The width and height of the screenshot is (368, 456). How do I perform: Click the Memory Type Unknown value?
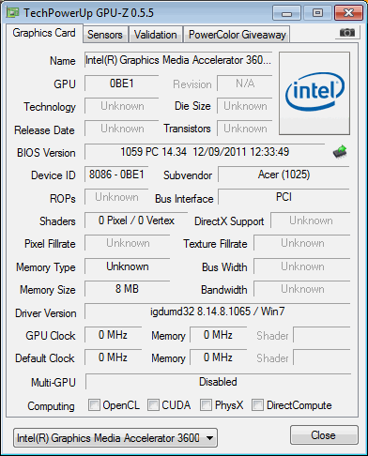click(x=127, y=266)
